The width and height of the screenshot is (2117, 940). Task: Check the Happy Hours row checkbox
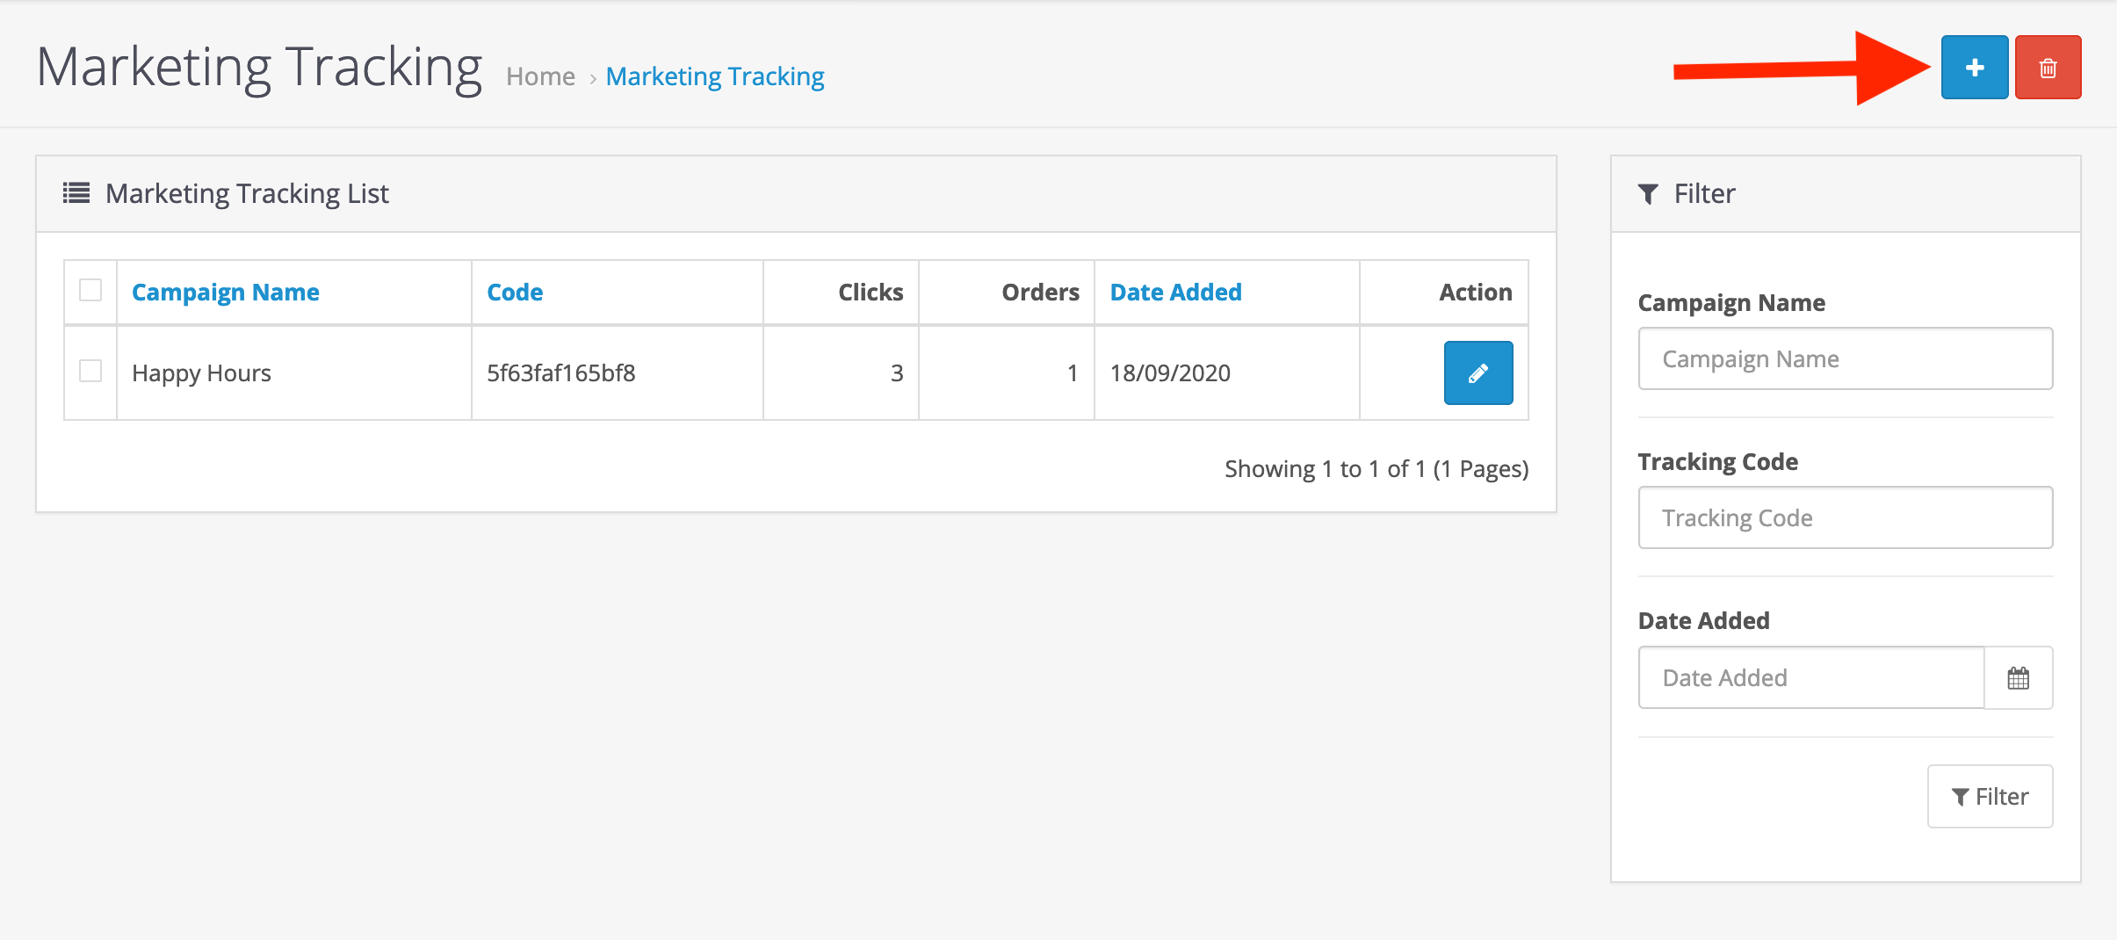(x=90, y=371)
